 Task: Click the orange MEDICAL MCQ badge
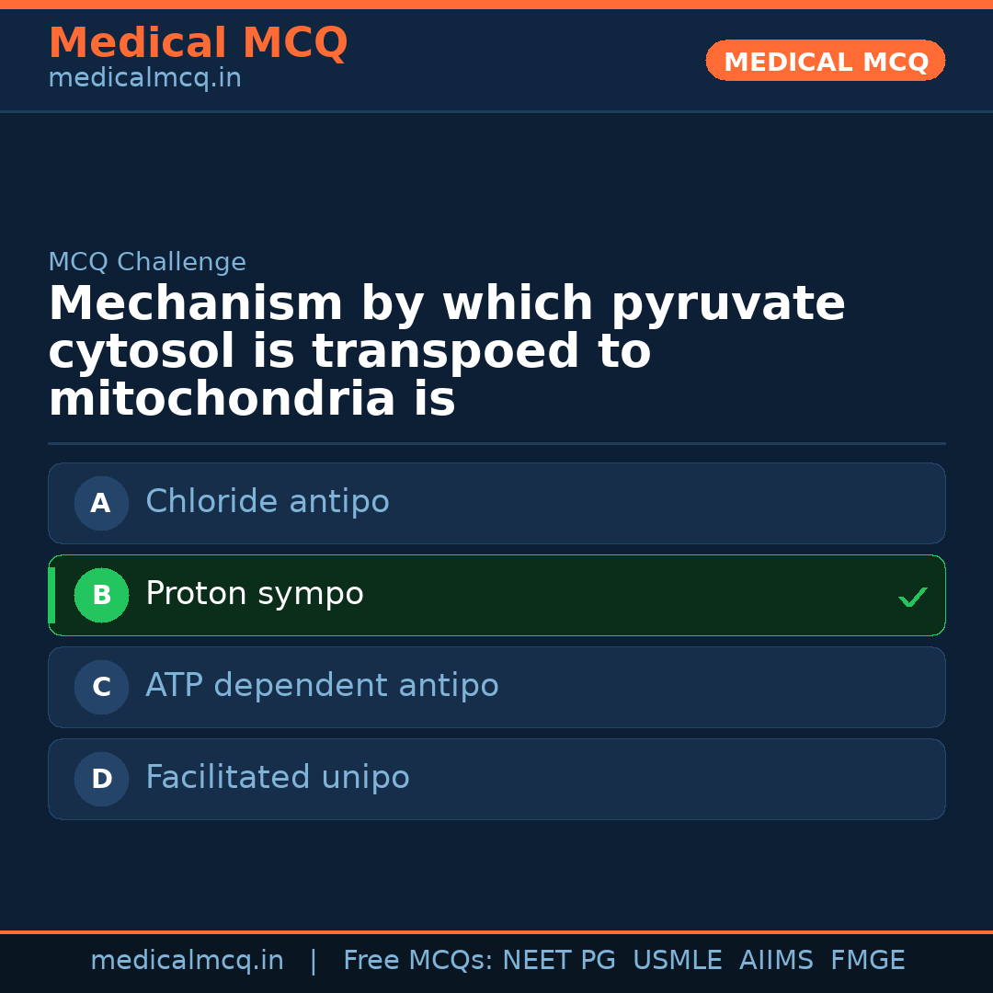pyautogui.click(x=825, y=62)
